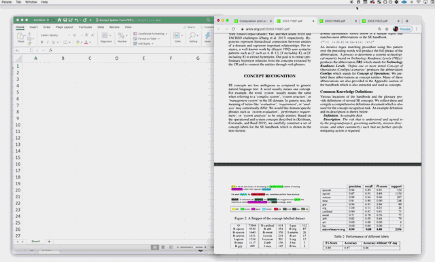Screen dimensions: 435x262
Task: Switch to Page Break preview in status bar
Action: click(x=171, y=247)
